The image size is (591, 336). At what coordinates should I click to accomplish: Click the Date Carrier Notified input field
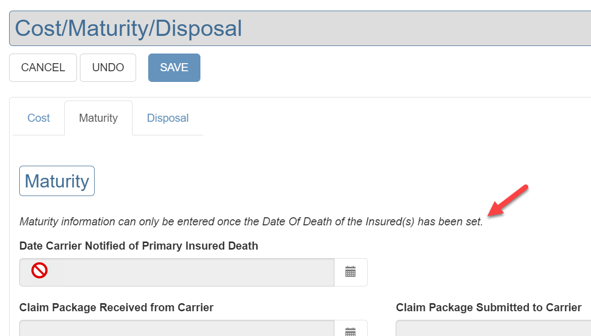[x=192, y=272]
